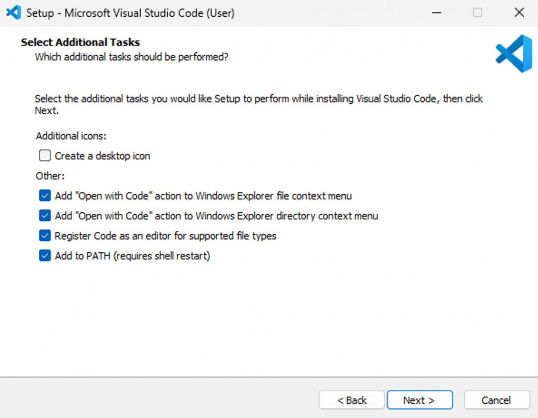538x418 pixels.
Task: Click the greyed-out maximize button
Action: [478, 13]
